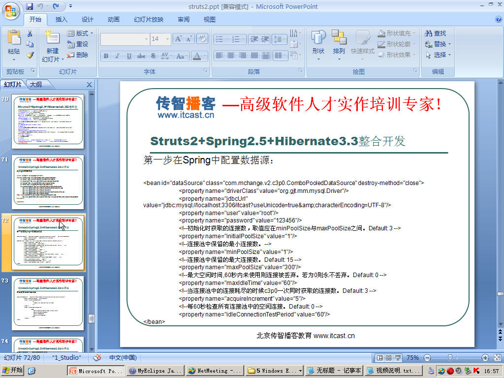Click the font color A swatch

point(197,56)
